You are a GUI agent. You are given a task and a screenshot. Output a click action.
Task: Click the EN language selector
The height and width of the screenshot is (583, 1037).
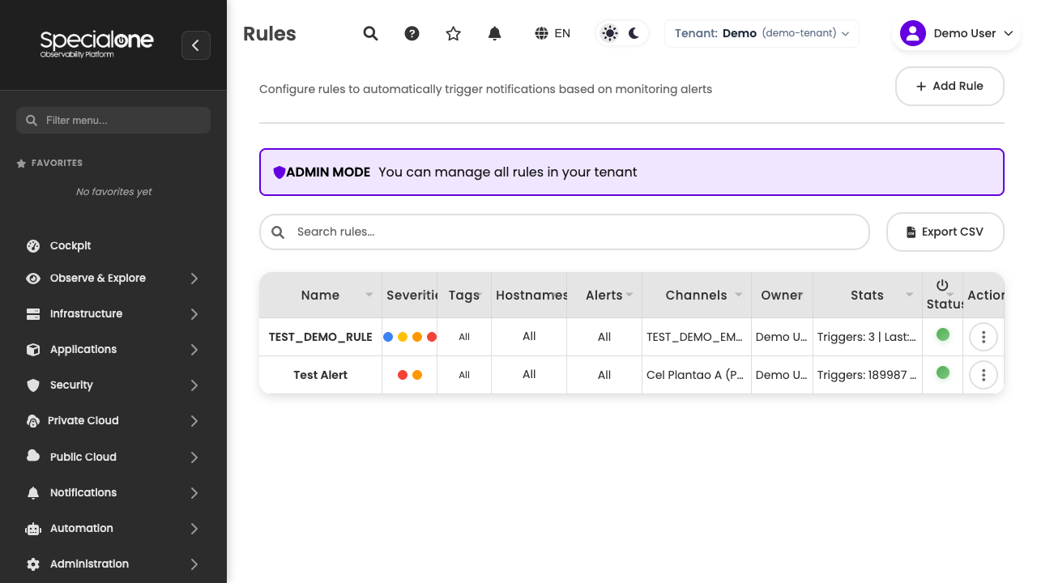pos(553,33)
